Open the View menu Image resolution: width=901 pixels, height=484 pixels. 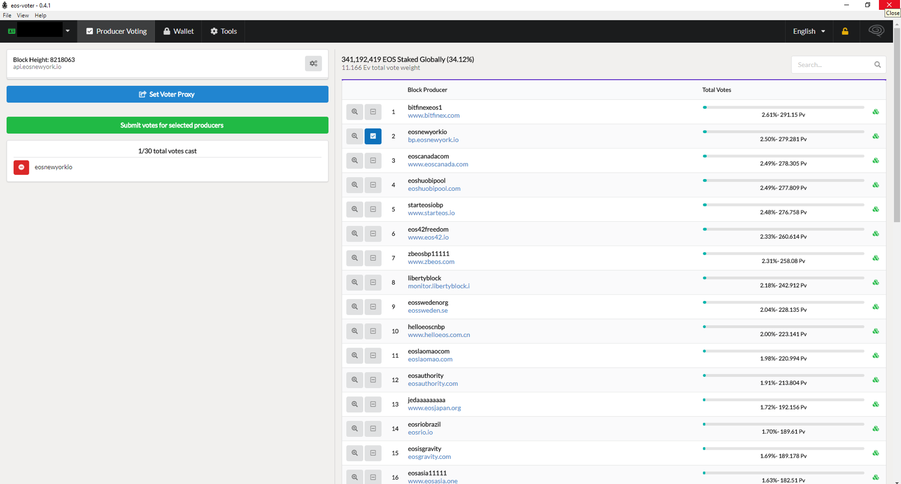pyautogui.click(x=23, y=15)
